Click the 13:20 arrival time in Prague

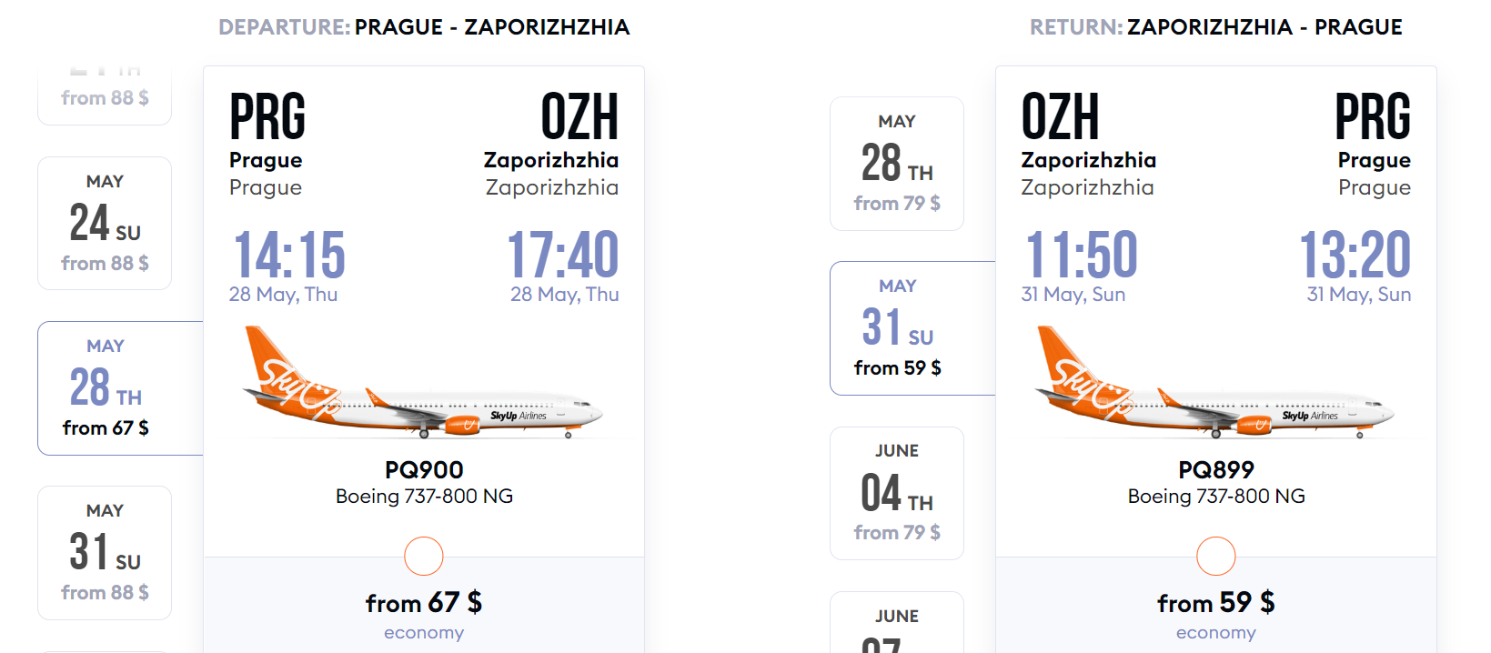[x=1355, y=255]
